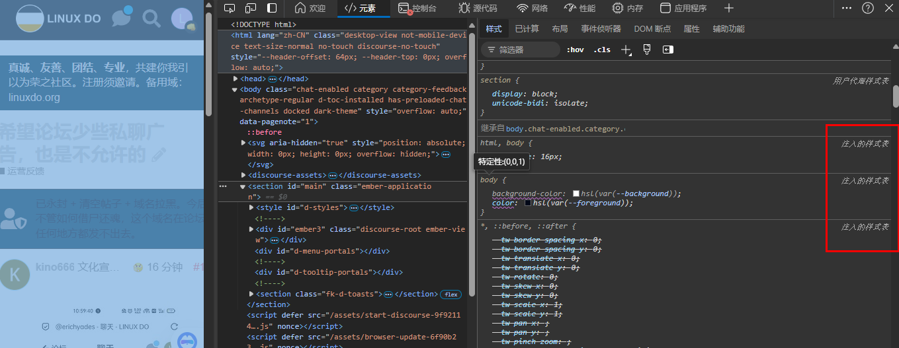Expand the head element node

tap(235, 79)
